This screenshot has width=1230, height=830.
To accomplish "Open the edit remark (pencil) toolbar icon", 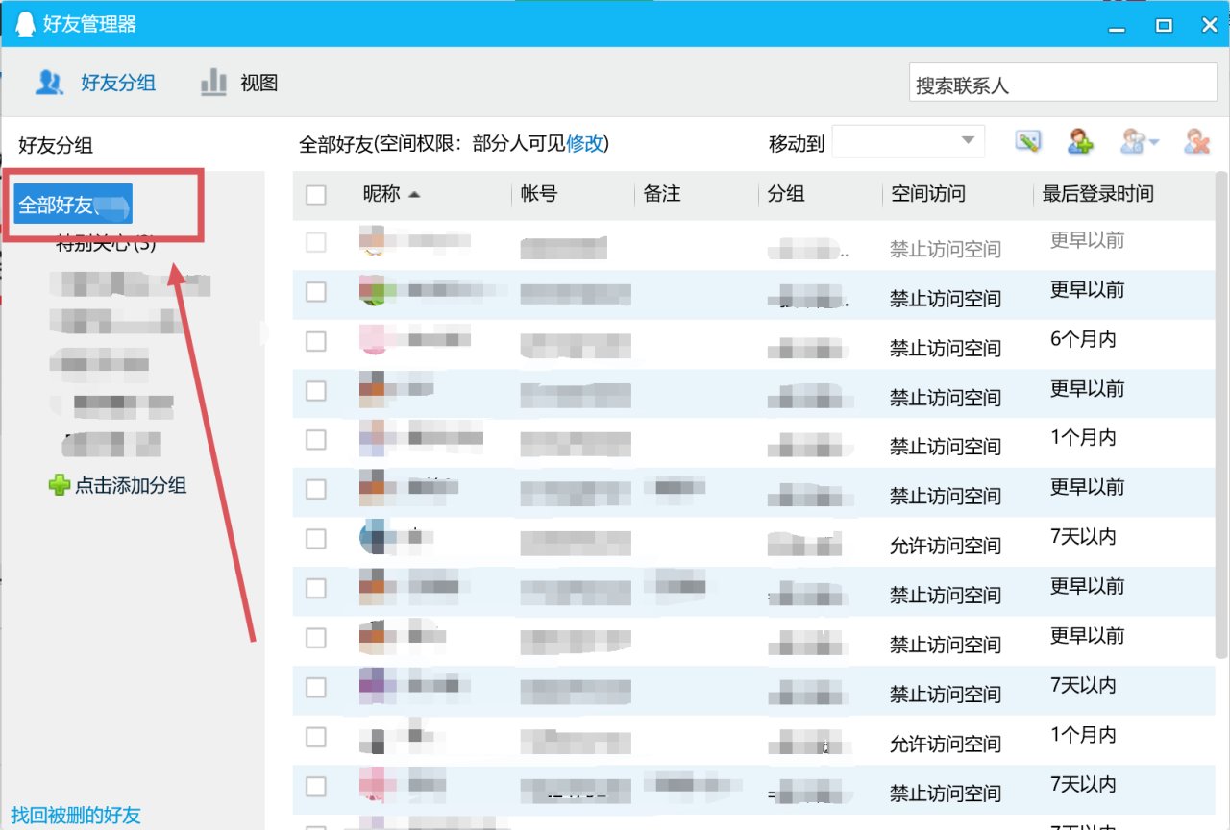I will coord(1027,140).
